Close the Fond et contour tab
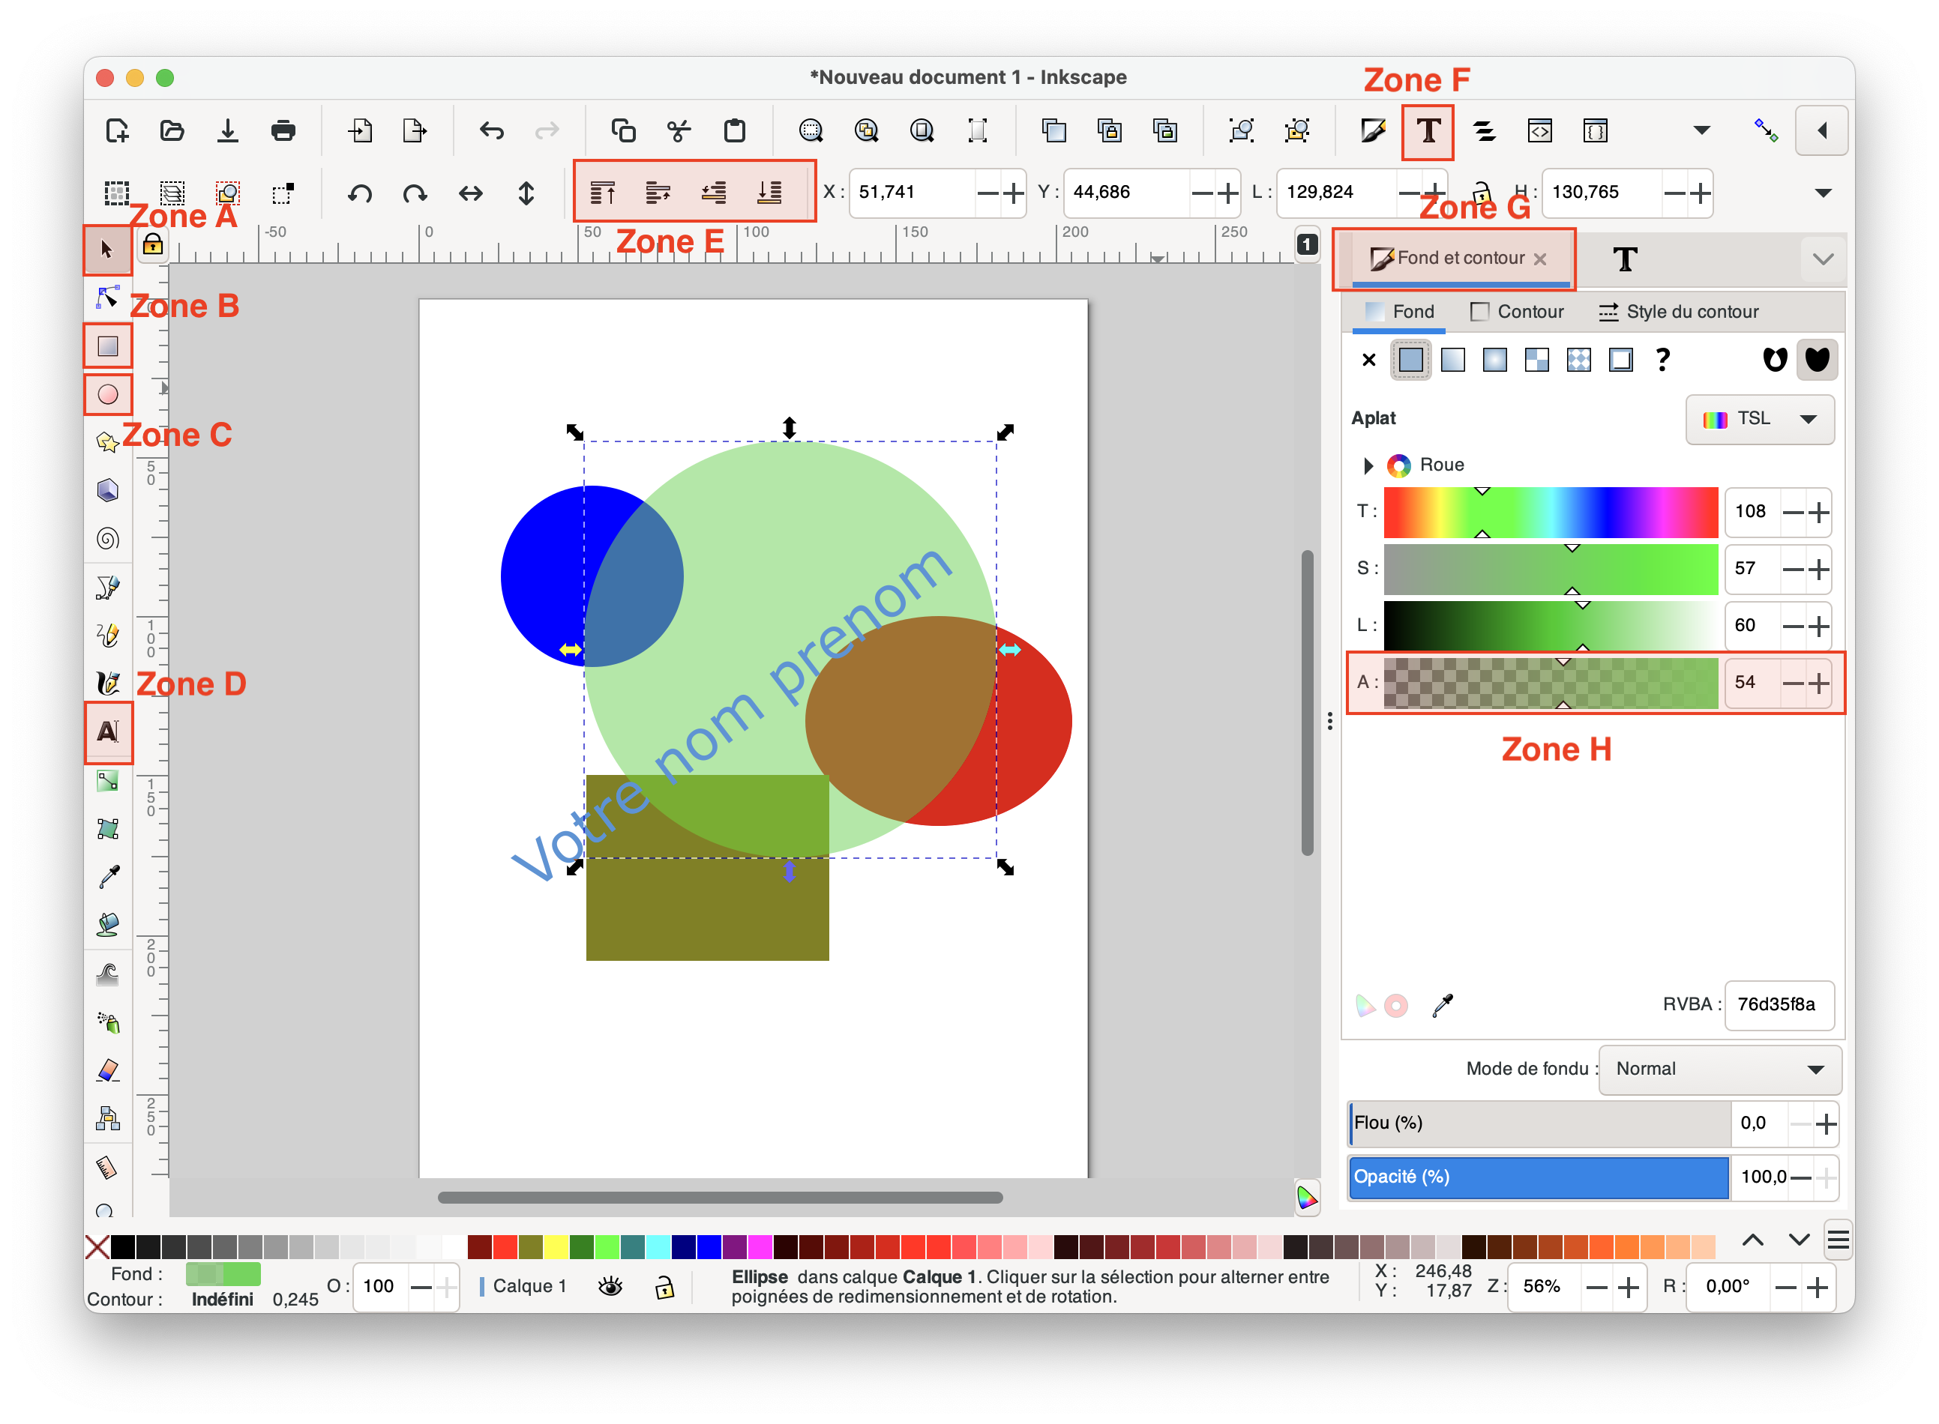Screen dimensions: 1939x1424 (x=1540, y=259)
